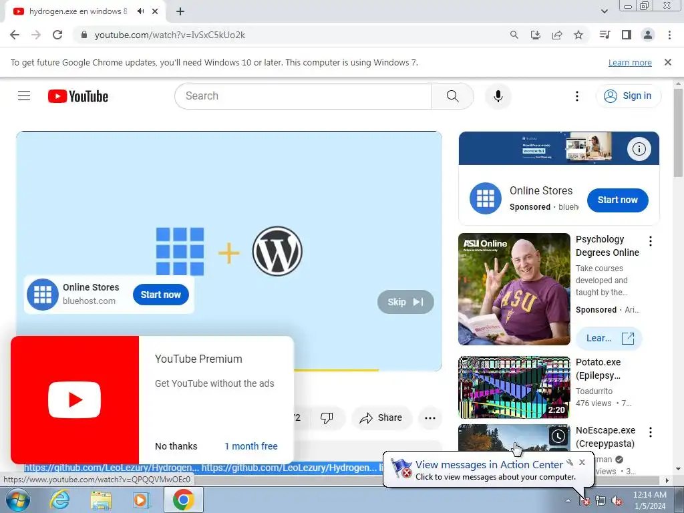Launch Internet Explorer from the taskbar
Viewport: 684px width, 513px height.
pos(59,500)
